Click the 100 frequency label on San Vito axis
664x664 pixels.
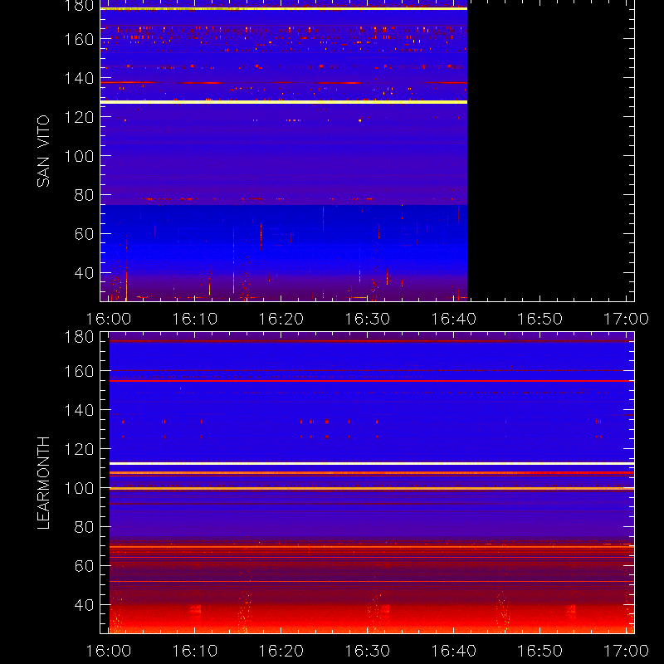point(79,156)
